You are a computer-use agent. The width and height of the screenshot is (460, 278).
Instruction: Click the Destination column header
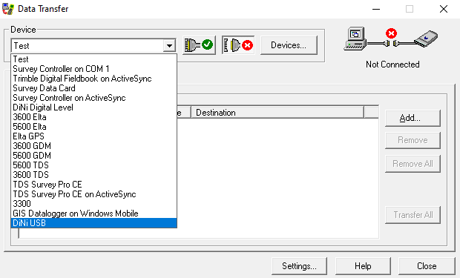pos(277,113)
